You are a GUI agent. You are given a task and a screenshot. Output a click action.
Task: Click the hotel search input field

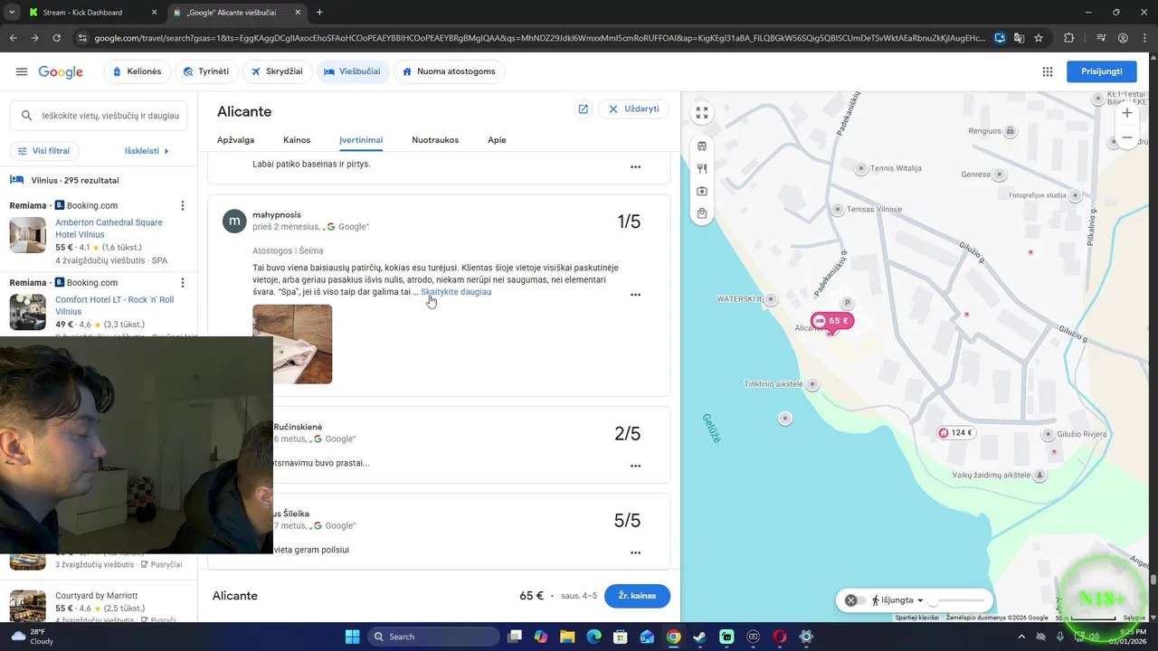click(100, 116)
